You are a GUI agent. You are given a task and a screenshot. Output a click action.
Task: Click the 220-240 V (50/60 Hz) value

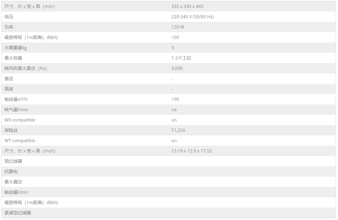(193, 17)
